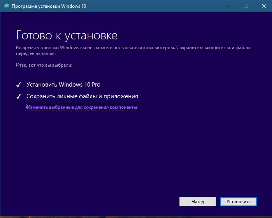Image resolution: width=272 pixels, height=218 pixels.
Task: Click the heading Готово к установке
Action: (67, 35)
